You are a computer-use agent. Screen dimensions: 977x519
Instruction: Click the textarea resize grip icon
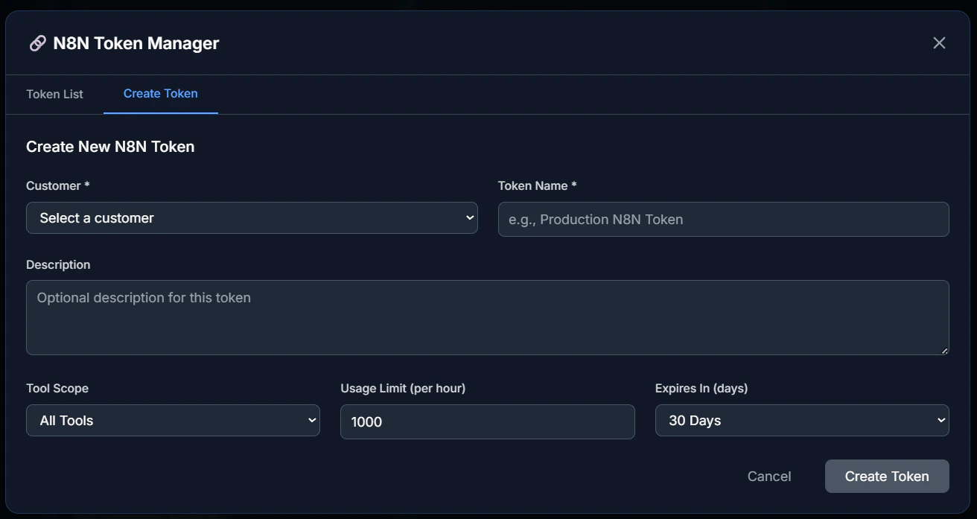pyautogui.click(x=944, y=350)
